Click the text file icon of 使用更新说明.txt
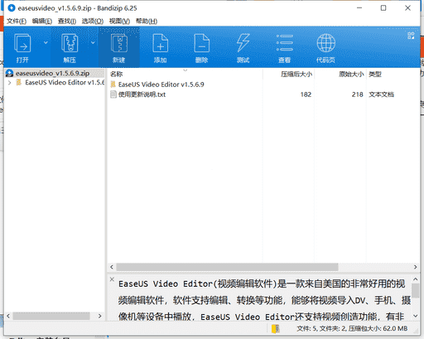The width and height of the screenshot is (424, 339). 113,94
